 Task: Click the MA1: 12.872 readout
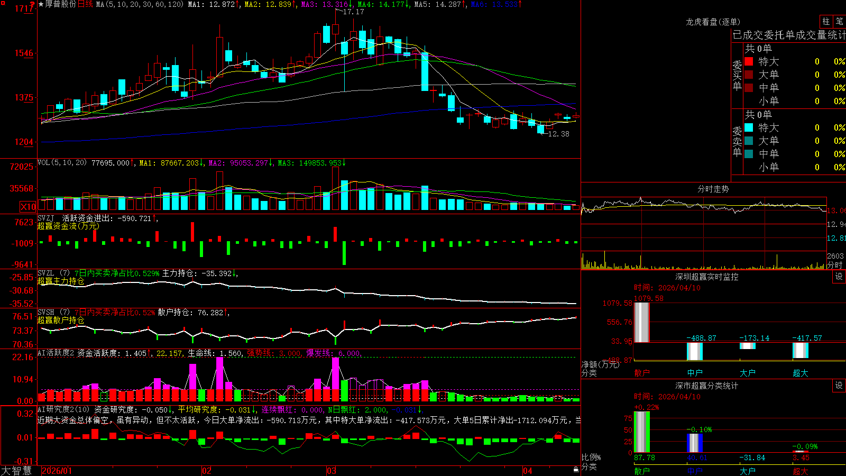pos(211,4)
